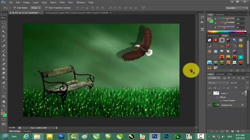
Task: Create new adjustment layer icon
Action: click(227, 131)
